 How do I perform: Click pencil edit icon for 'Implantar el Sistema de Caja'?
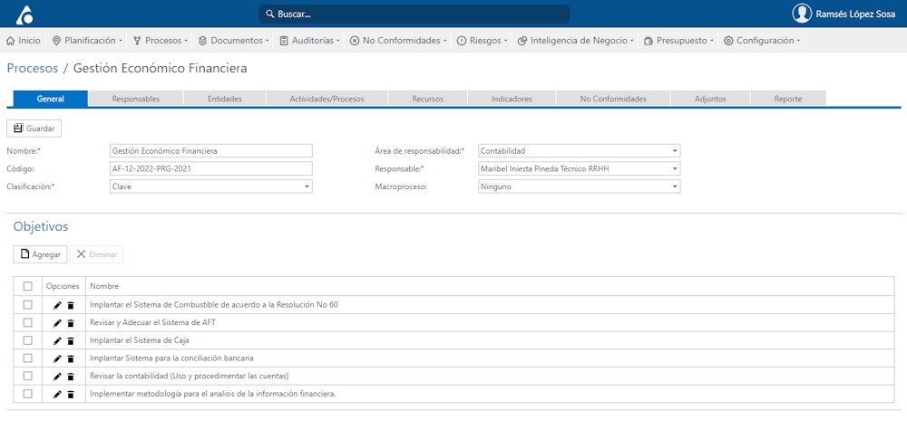58,340
